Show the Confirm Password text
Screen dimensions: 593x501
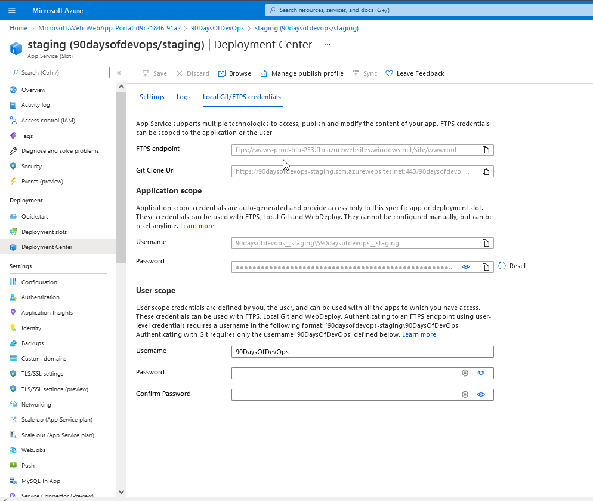[481, 395]
